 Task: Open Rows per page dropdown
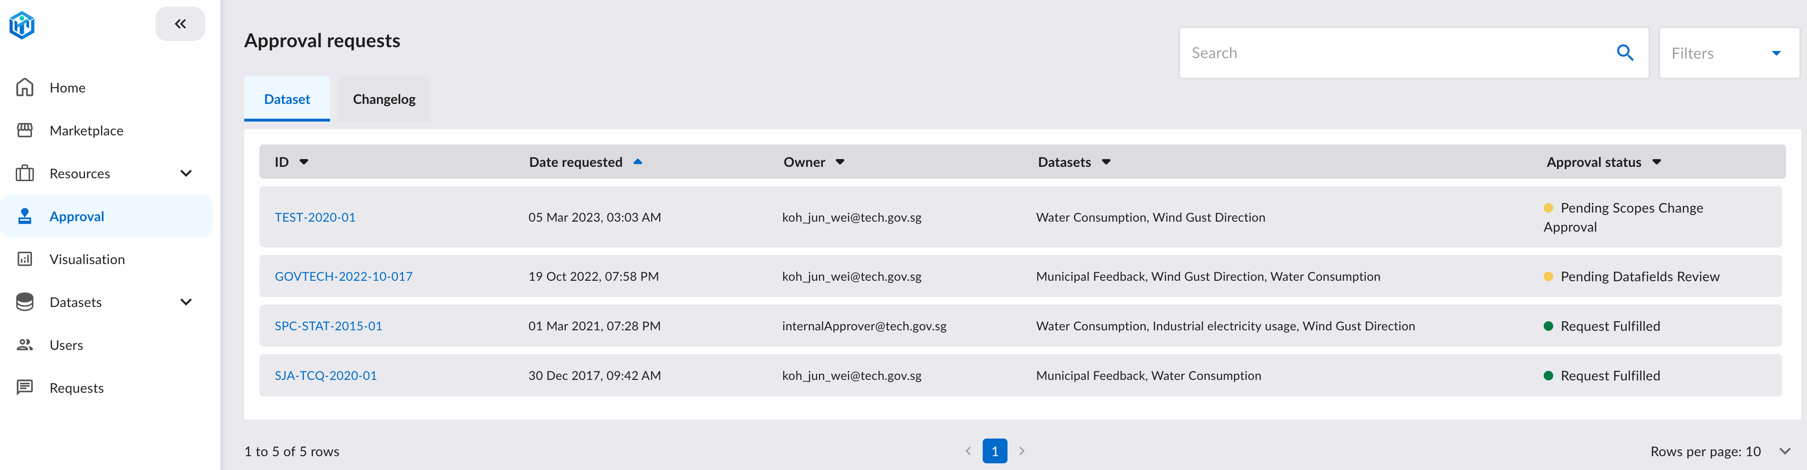coord(1785,451)
